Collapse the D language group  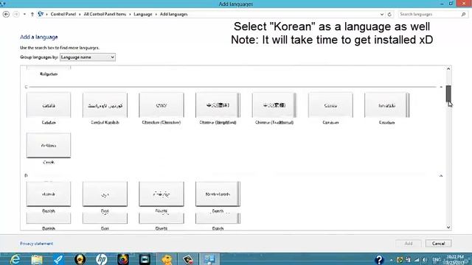441,175
